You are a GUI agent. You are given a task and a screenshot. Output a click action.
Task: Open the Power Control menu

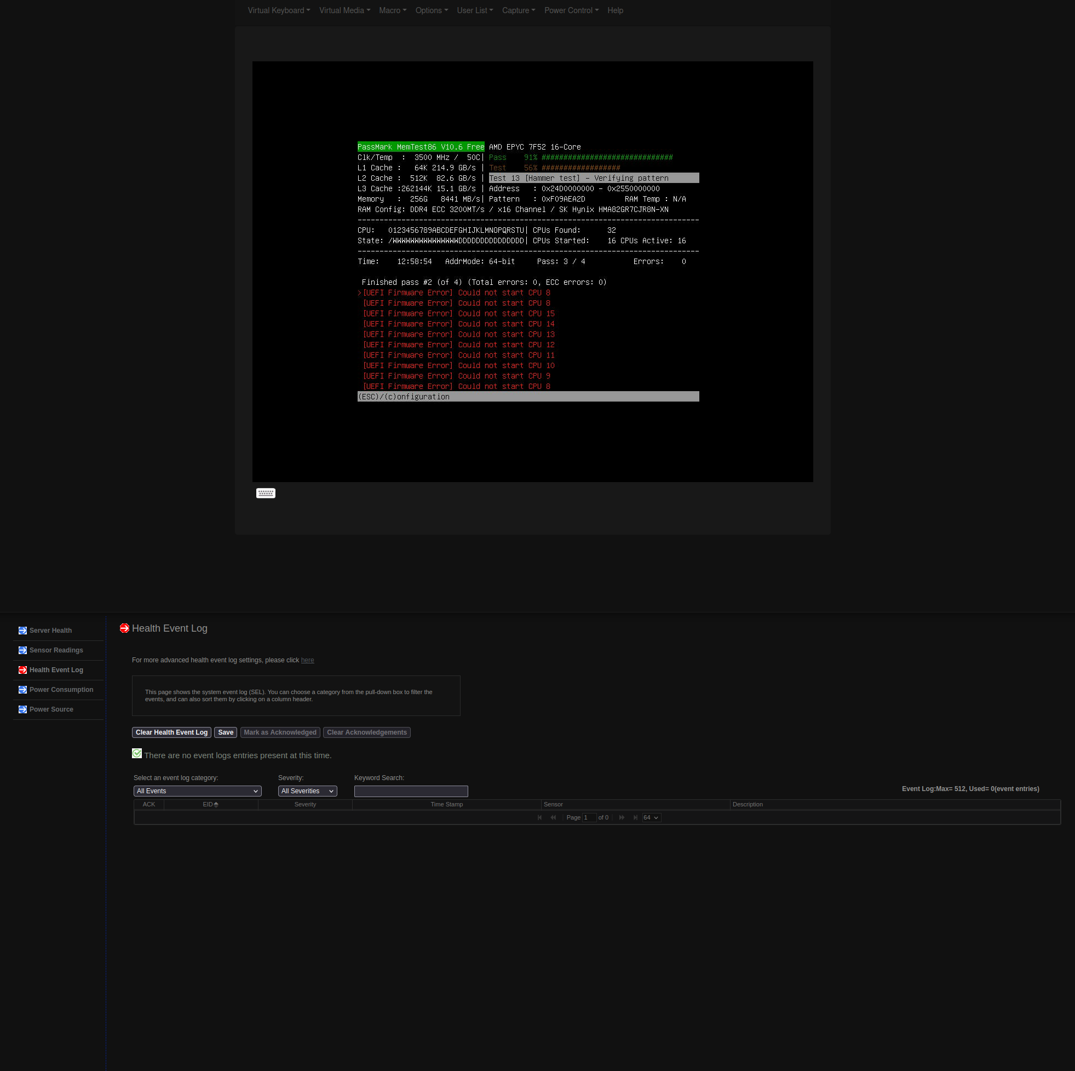click(571, 10)
